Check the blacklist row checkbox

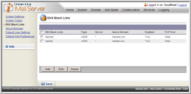(x=42, y=37)
